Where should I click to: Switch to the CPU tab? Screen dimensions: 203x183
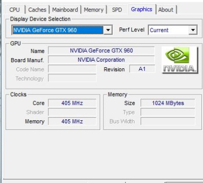15,10
